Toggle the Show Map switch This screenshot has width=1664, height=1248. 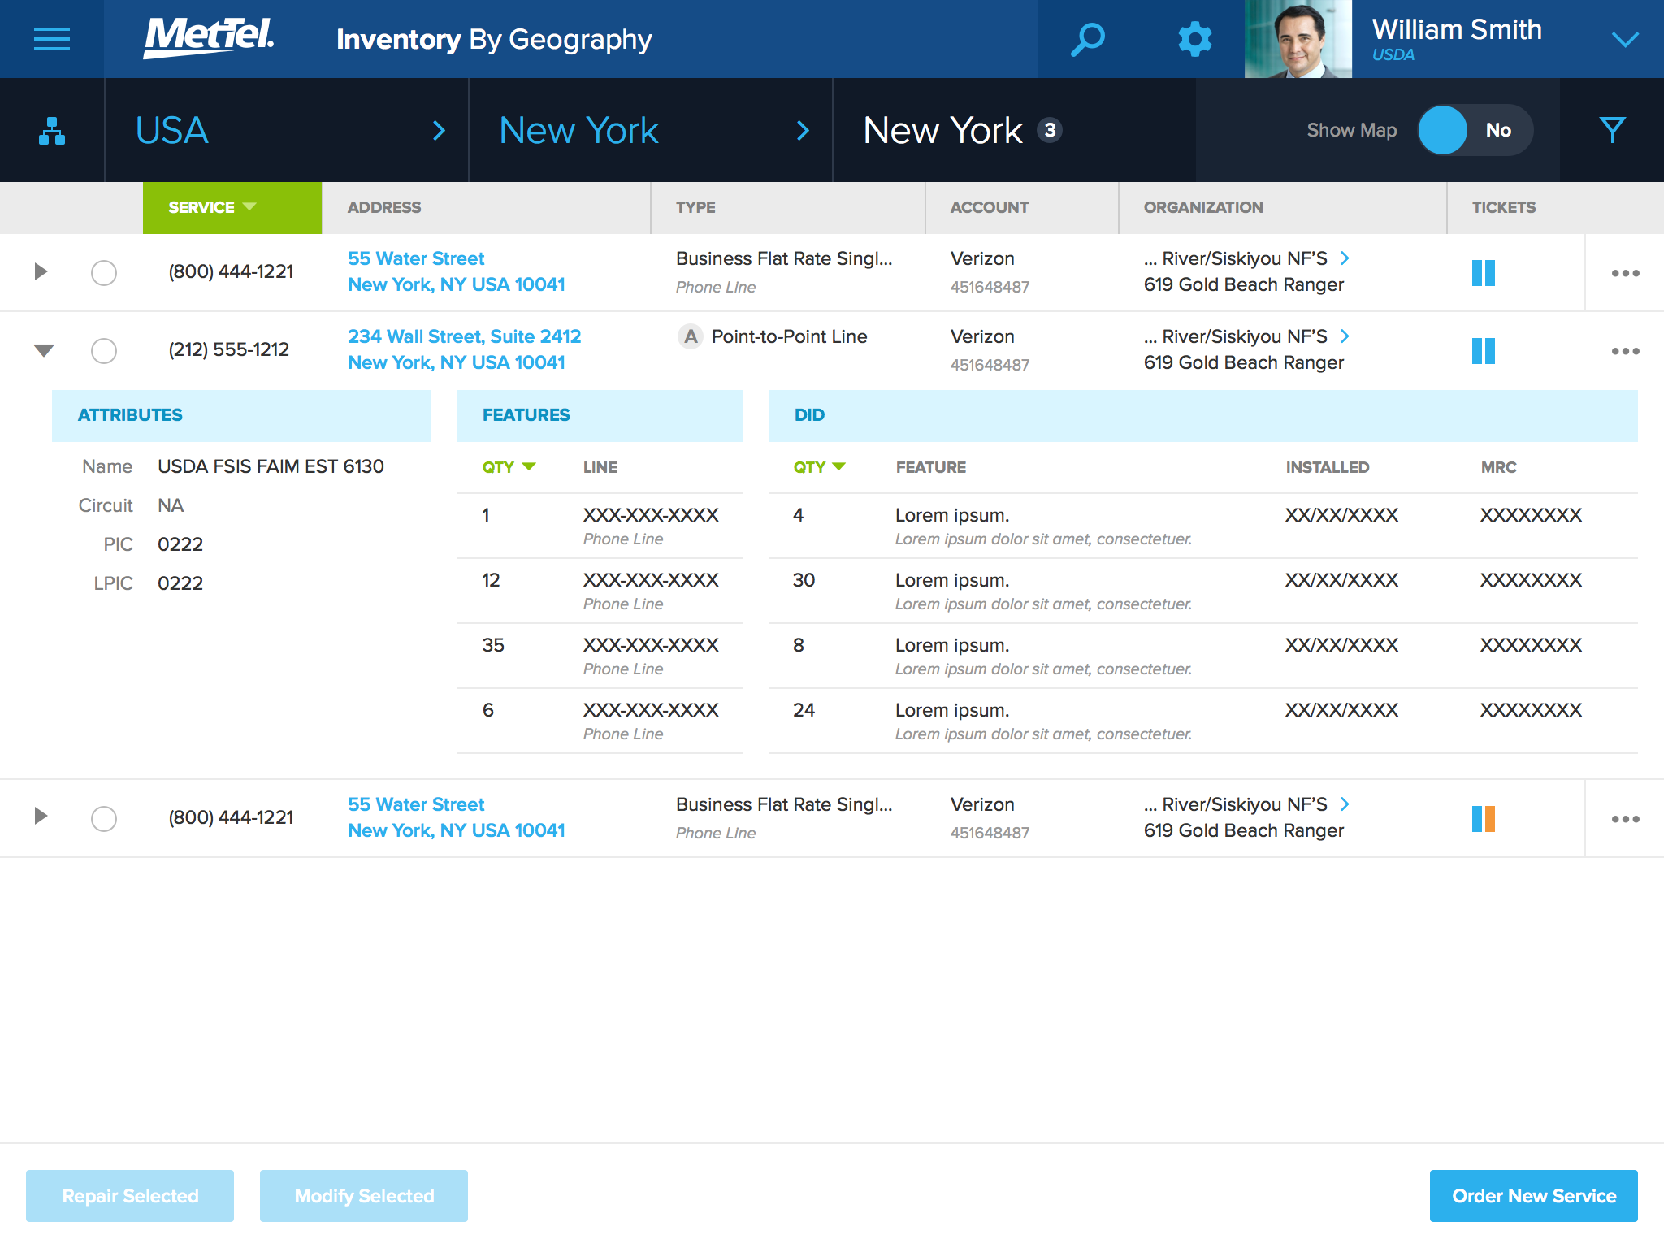tap(1475, 130)
